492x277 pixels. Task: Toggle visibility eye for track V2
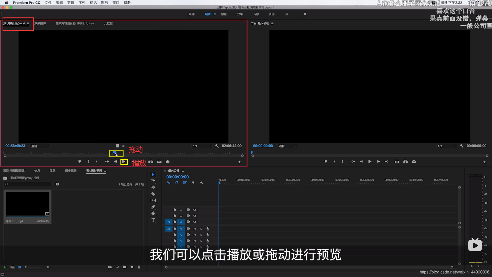click(x=195, y=216)
